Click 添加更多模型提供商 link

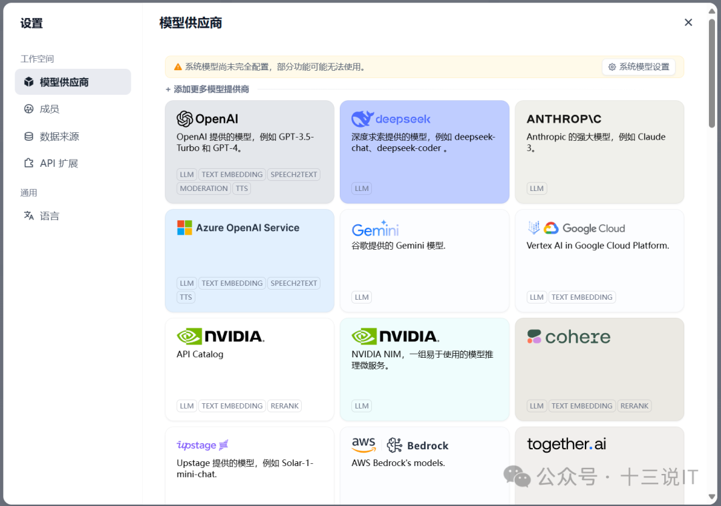208,89
